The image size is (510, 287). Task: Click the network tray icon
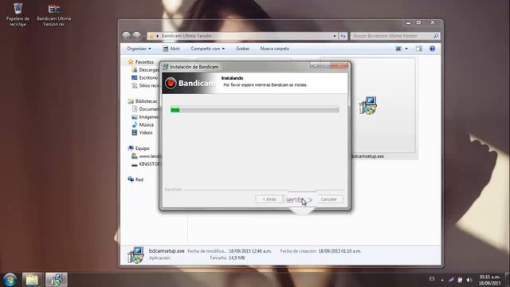[x=460, y=280]
